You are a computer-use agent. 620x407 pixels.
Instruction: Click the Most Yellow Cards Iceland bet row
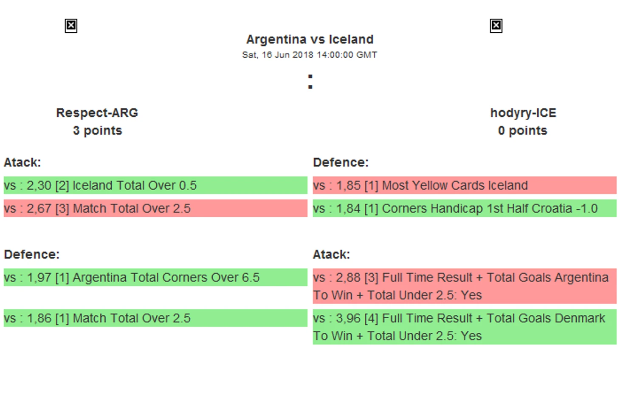(464, 185)
